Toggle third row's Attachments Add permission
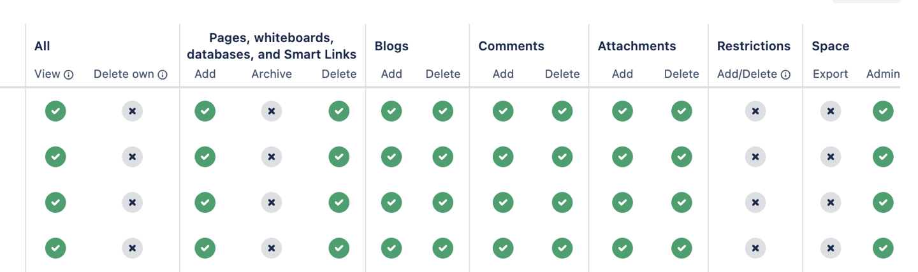The image size is (918, 272). 622,202
